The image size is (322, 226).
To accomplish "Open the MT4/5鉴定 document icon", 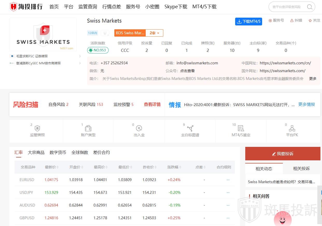I will (241, 128).
